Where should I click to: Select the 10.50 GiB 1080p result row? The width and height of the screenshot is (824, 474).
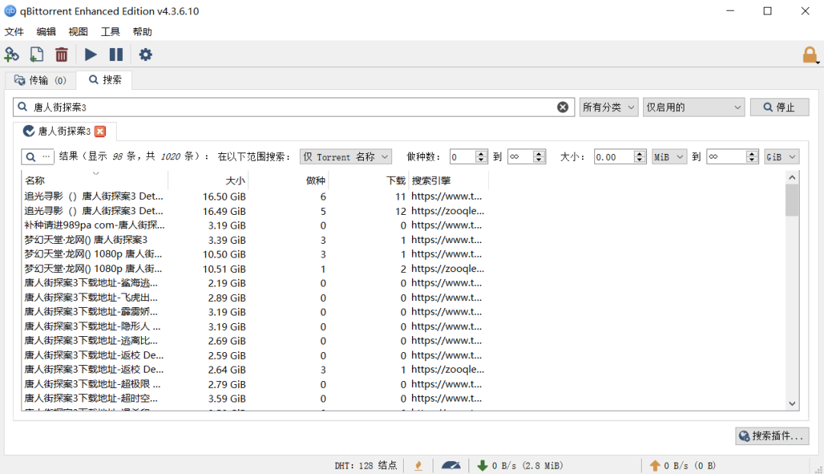click(255, 254)
